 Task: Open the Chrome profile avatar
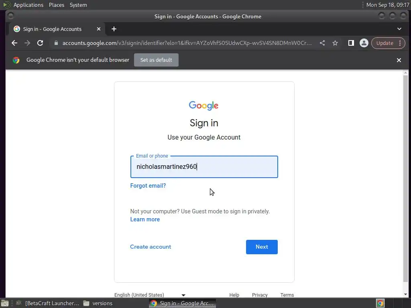364,43
